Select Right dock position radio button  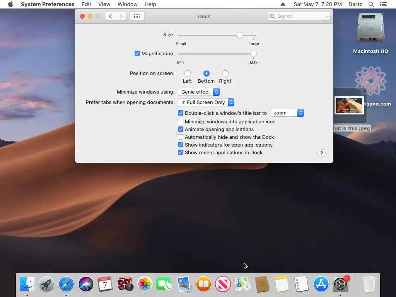click(225, 73)
